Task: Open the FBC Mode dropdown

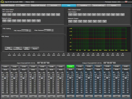Action: [x=25, y=31]
